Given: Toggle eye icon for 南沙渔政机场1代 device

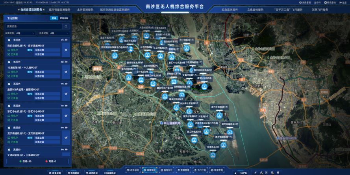Looking at the screenshot, I should pos(66,50).
